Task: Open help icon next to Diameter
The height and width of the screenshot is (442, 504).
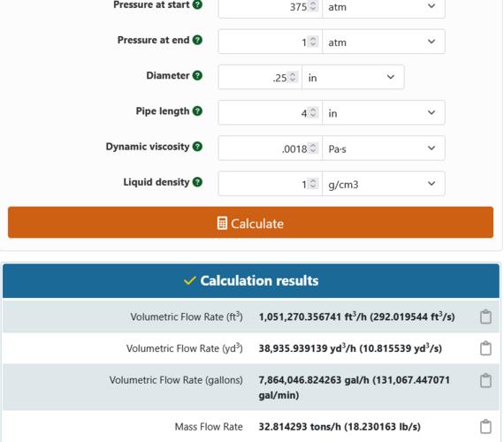Action: click(x=197, y=75)
